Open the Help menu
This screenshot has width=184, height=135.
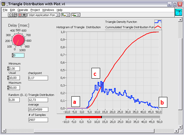(x=60, y=10)
